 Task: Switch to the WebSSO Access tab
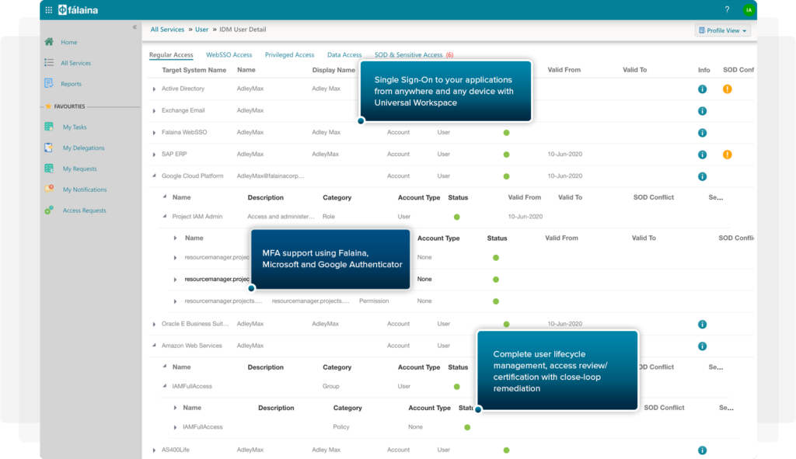(229, 55)
